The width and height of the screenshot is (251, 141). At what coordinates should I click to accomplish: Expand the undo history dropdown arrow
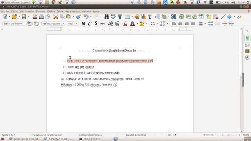click(x=91, y=16)
